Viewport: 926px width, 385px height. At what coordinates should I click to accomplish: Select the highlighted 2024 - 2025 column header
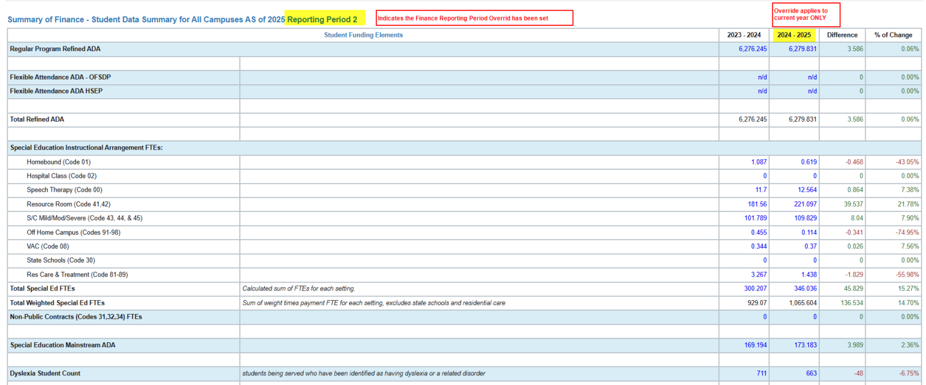pos(794,35)
